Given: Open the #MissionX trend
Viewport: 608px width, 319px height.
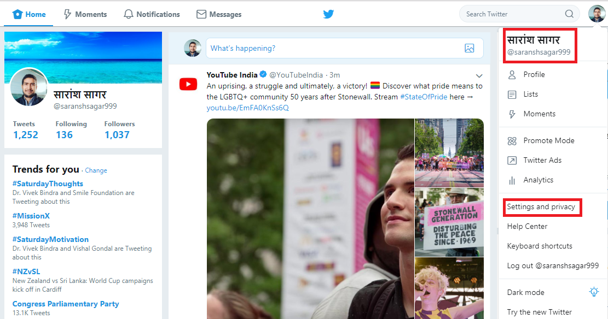Looking at the screenshot, I should coord(31,216).
